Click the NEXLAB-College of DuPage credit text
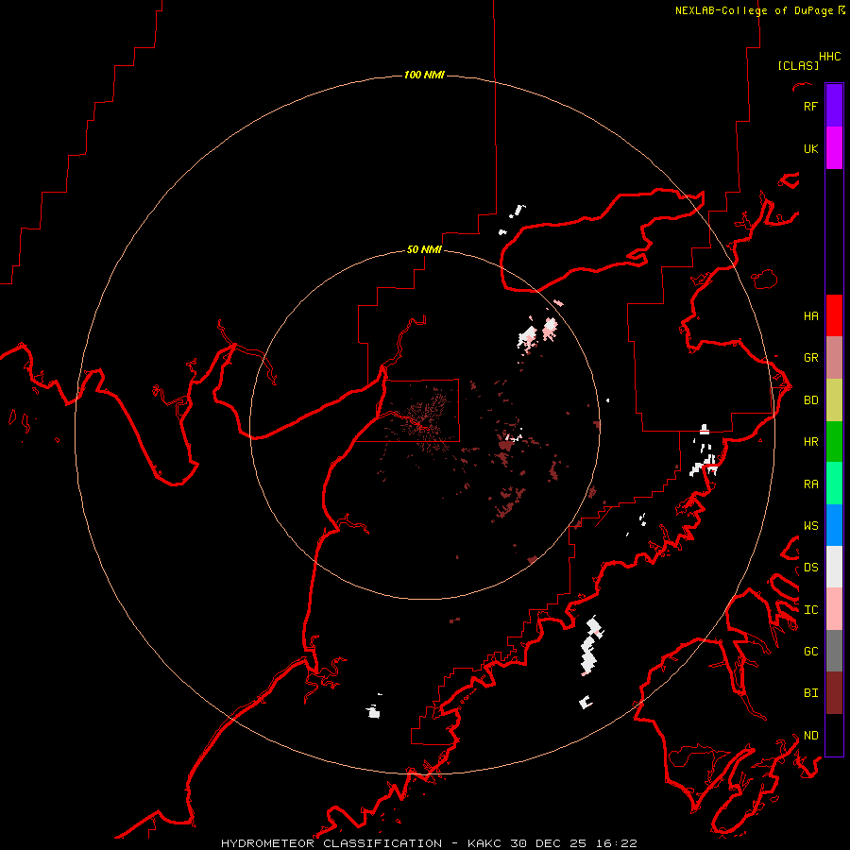This screenshot has width=850, height=850. (754, 10)
